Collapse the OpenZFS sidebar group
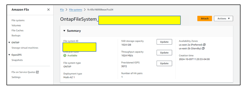Screen dimensions: 250x91 tap(9, 55)
